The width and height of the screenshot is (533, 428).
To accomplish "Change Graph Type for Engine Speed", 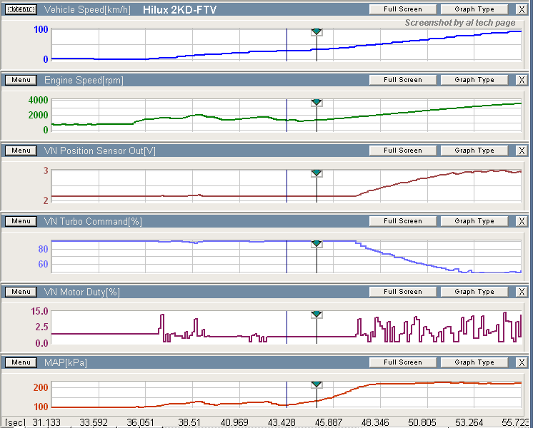I will 474,80.
